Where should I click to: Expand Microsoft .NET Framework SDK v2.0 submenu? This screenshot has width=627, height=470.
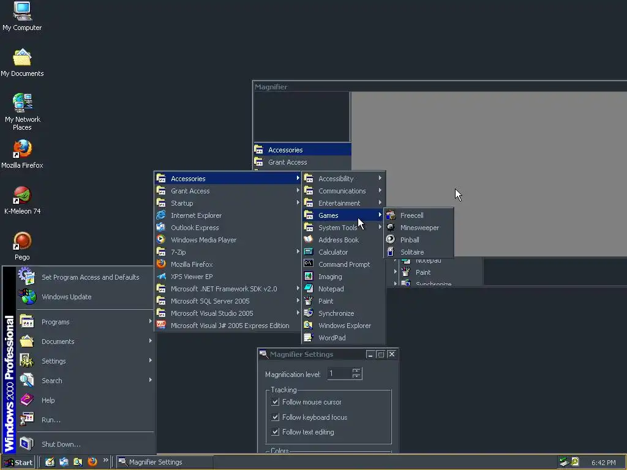228,289
